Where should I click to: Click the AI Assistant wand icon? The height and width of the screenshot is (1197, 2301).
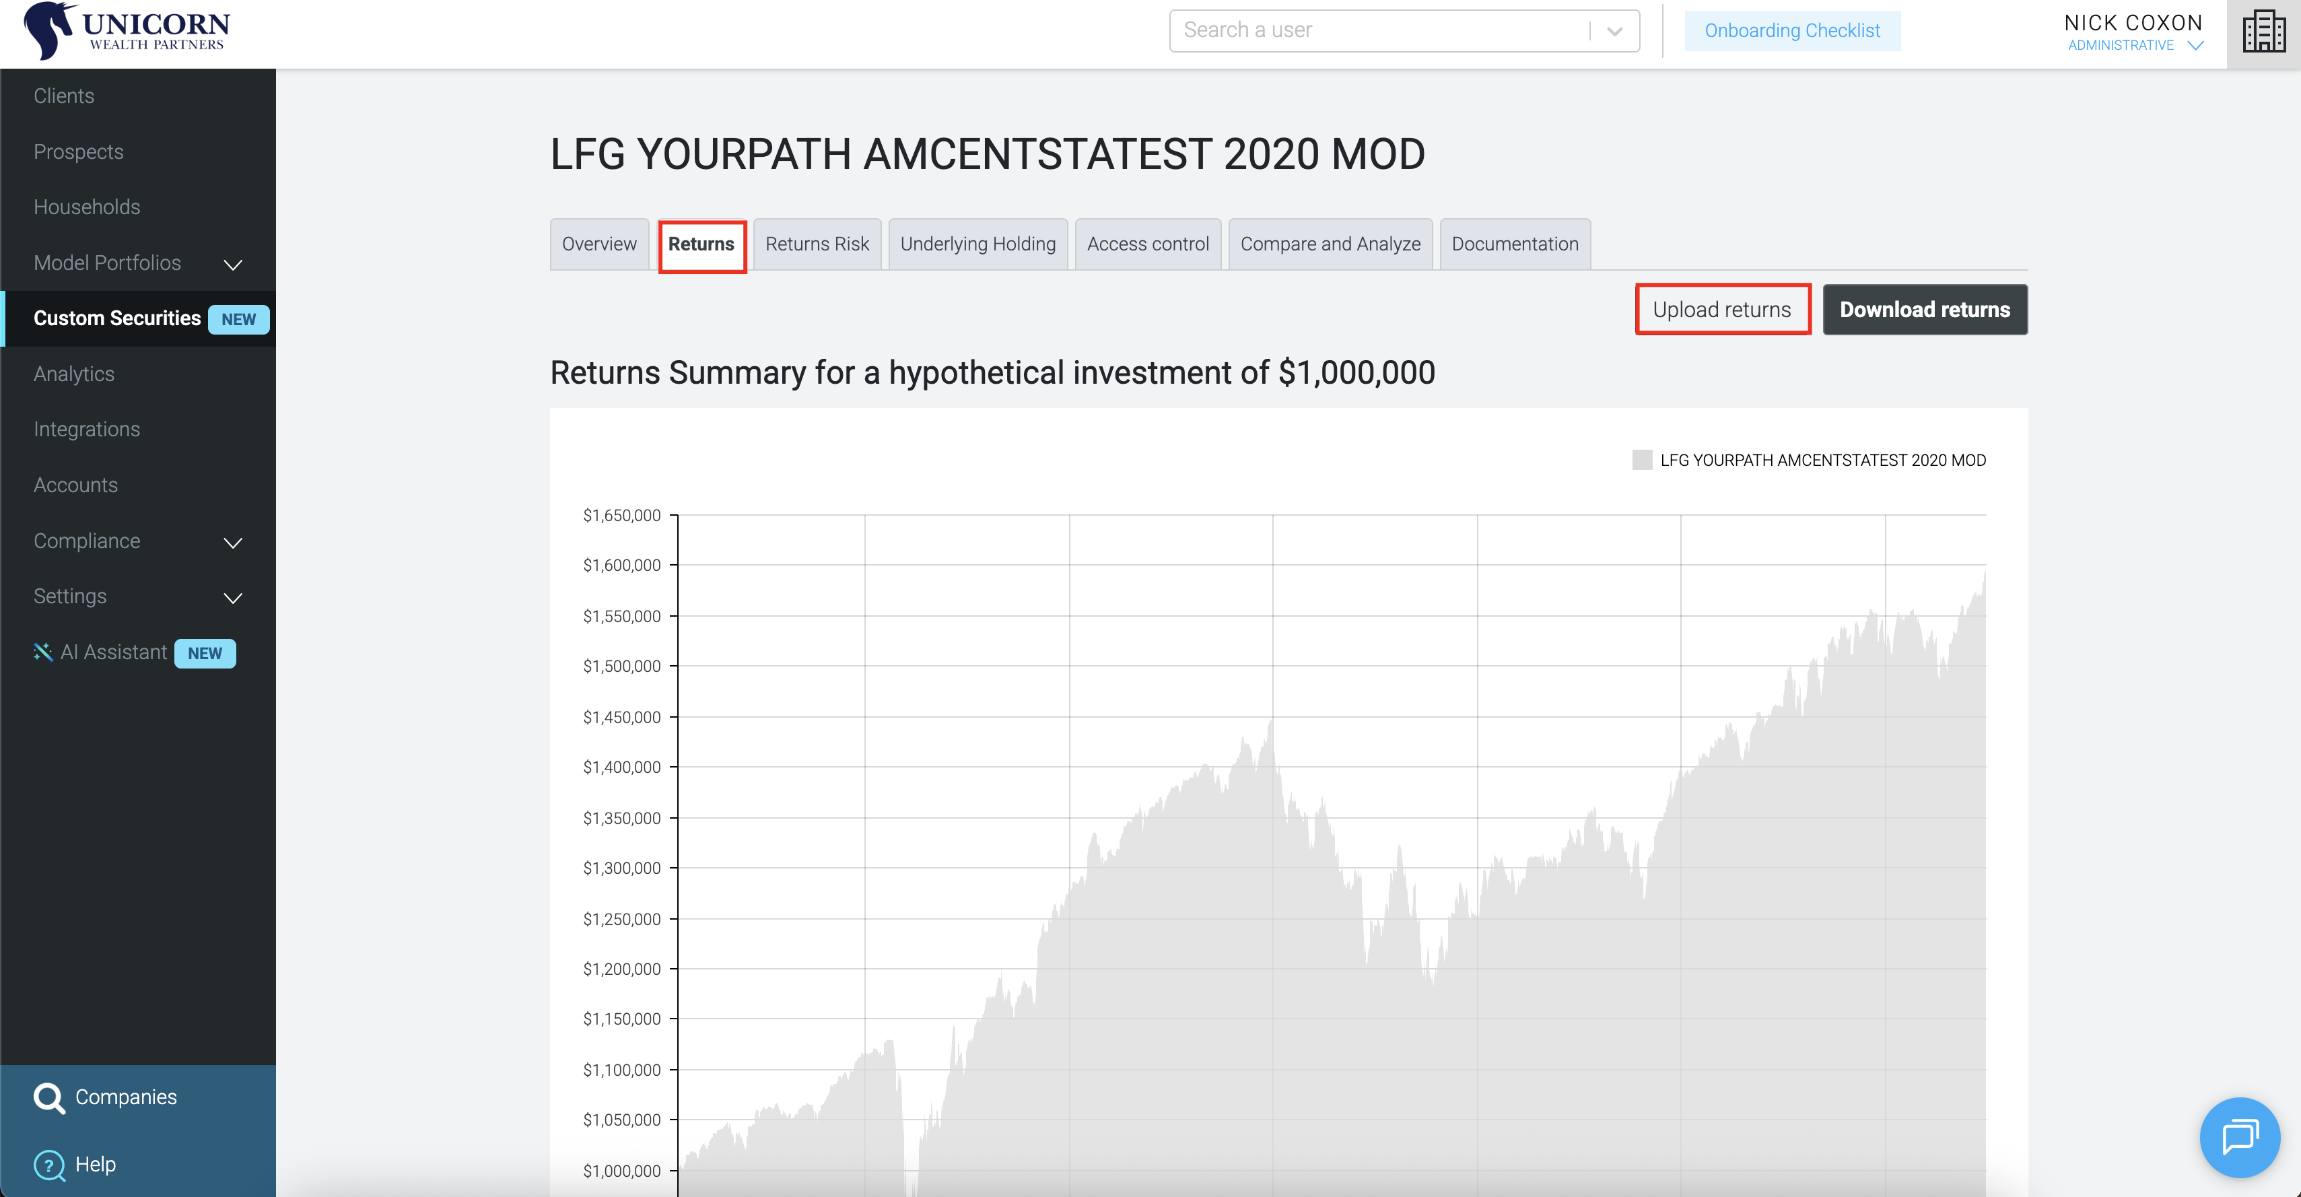click(43, 652)
